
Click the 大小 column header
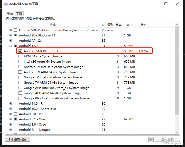tap(129, 25)
